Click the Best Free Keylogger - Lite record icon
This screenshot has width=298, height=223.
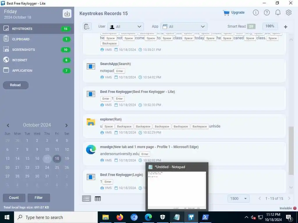(91, 94)
